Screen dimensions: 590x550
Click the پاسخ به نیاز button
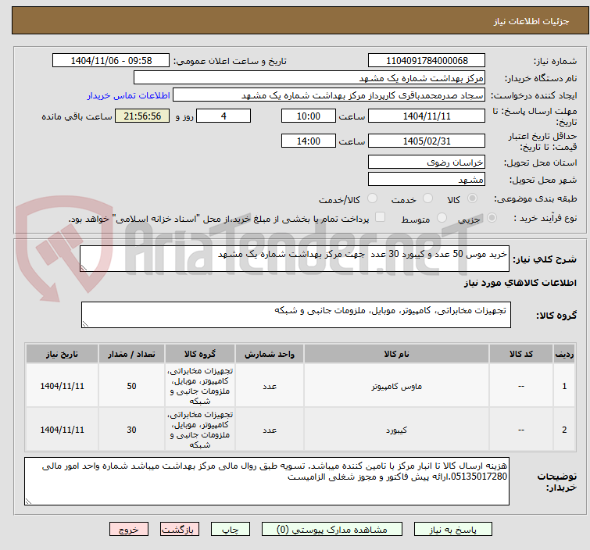[x=452, y=530]
